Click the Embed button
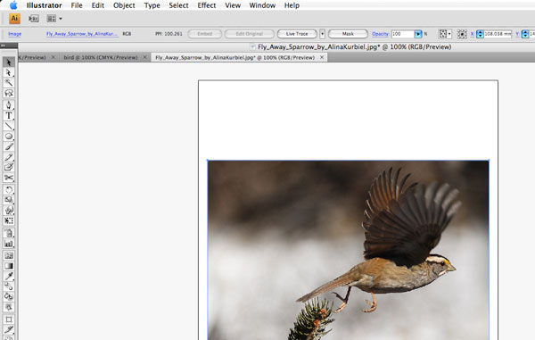535x340 pixels. tap(205, 34)
